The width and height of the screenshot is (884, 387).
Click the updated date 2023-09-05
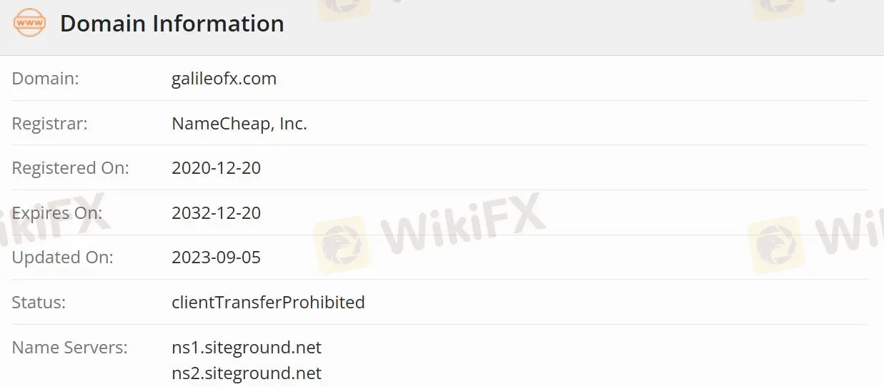[216, 258]
